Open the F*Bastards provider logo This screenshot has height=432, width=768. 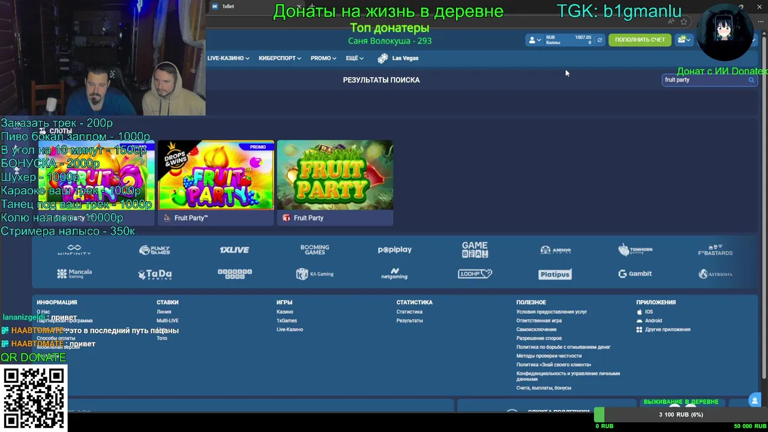pyautogui.click(x=715, y=250)
